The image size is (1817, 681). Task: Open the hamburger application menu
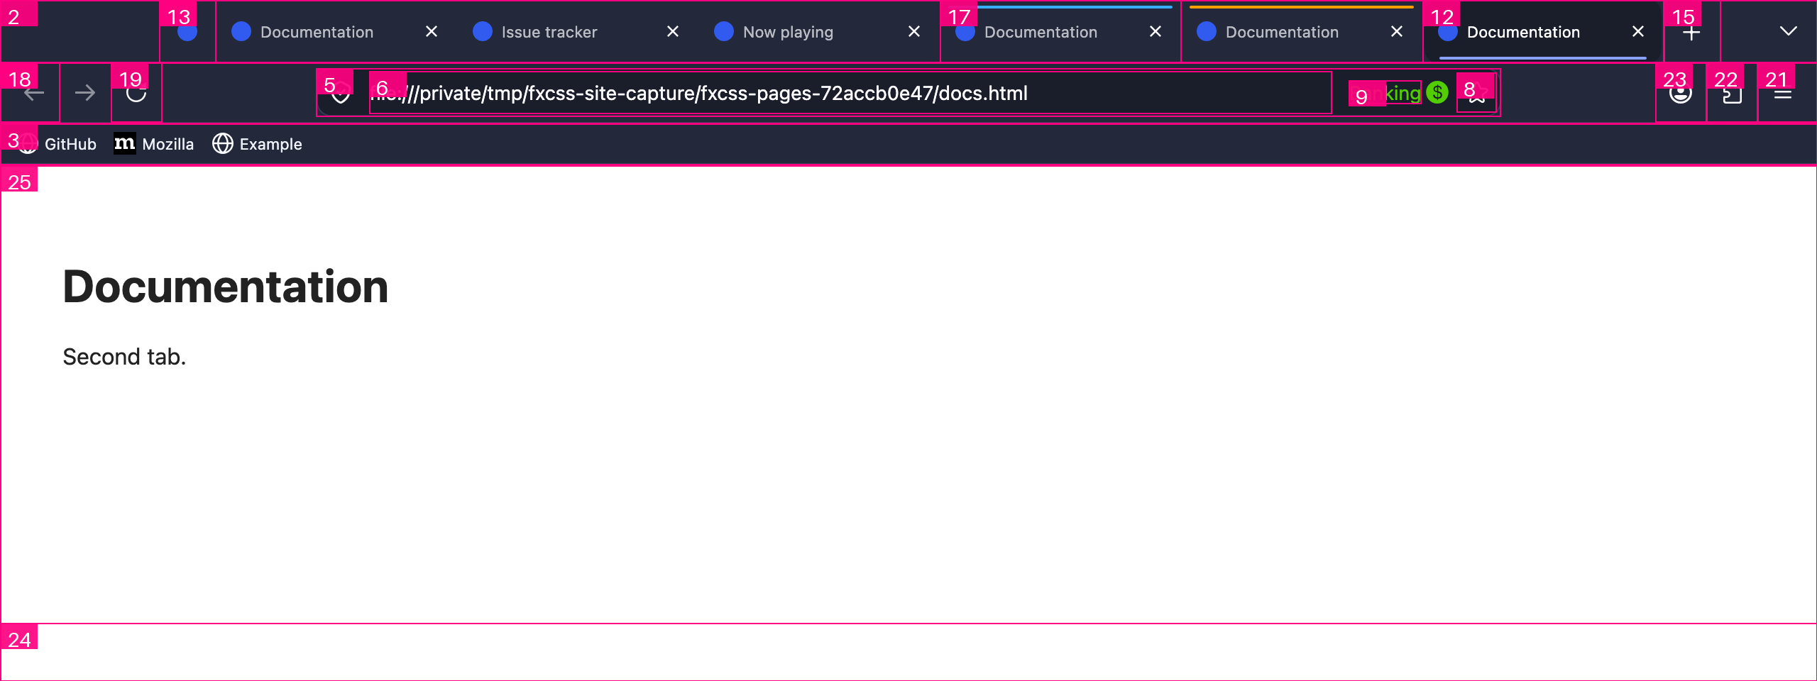click(x=1783, y=93)
